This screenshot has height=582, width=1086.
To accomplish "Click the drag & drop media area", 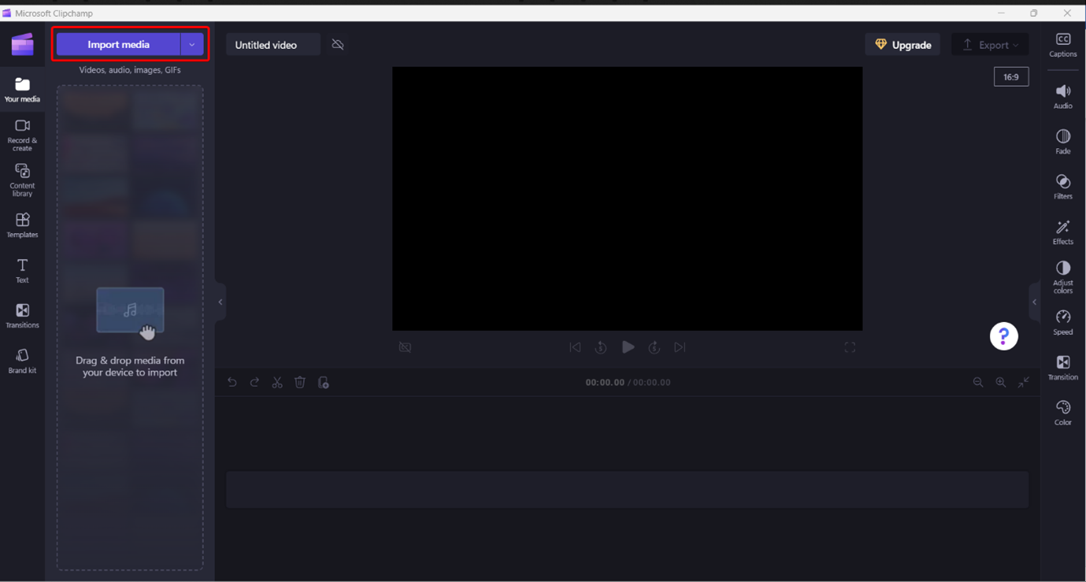I will point(130,328).
